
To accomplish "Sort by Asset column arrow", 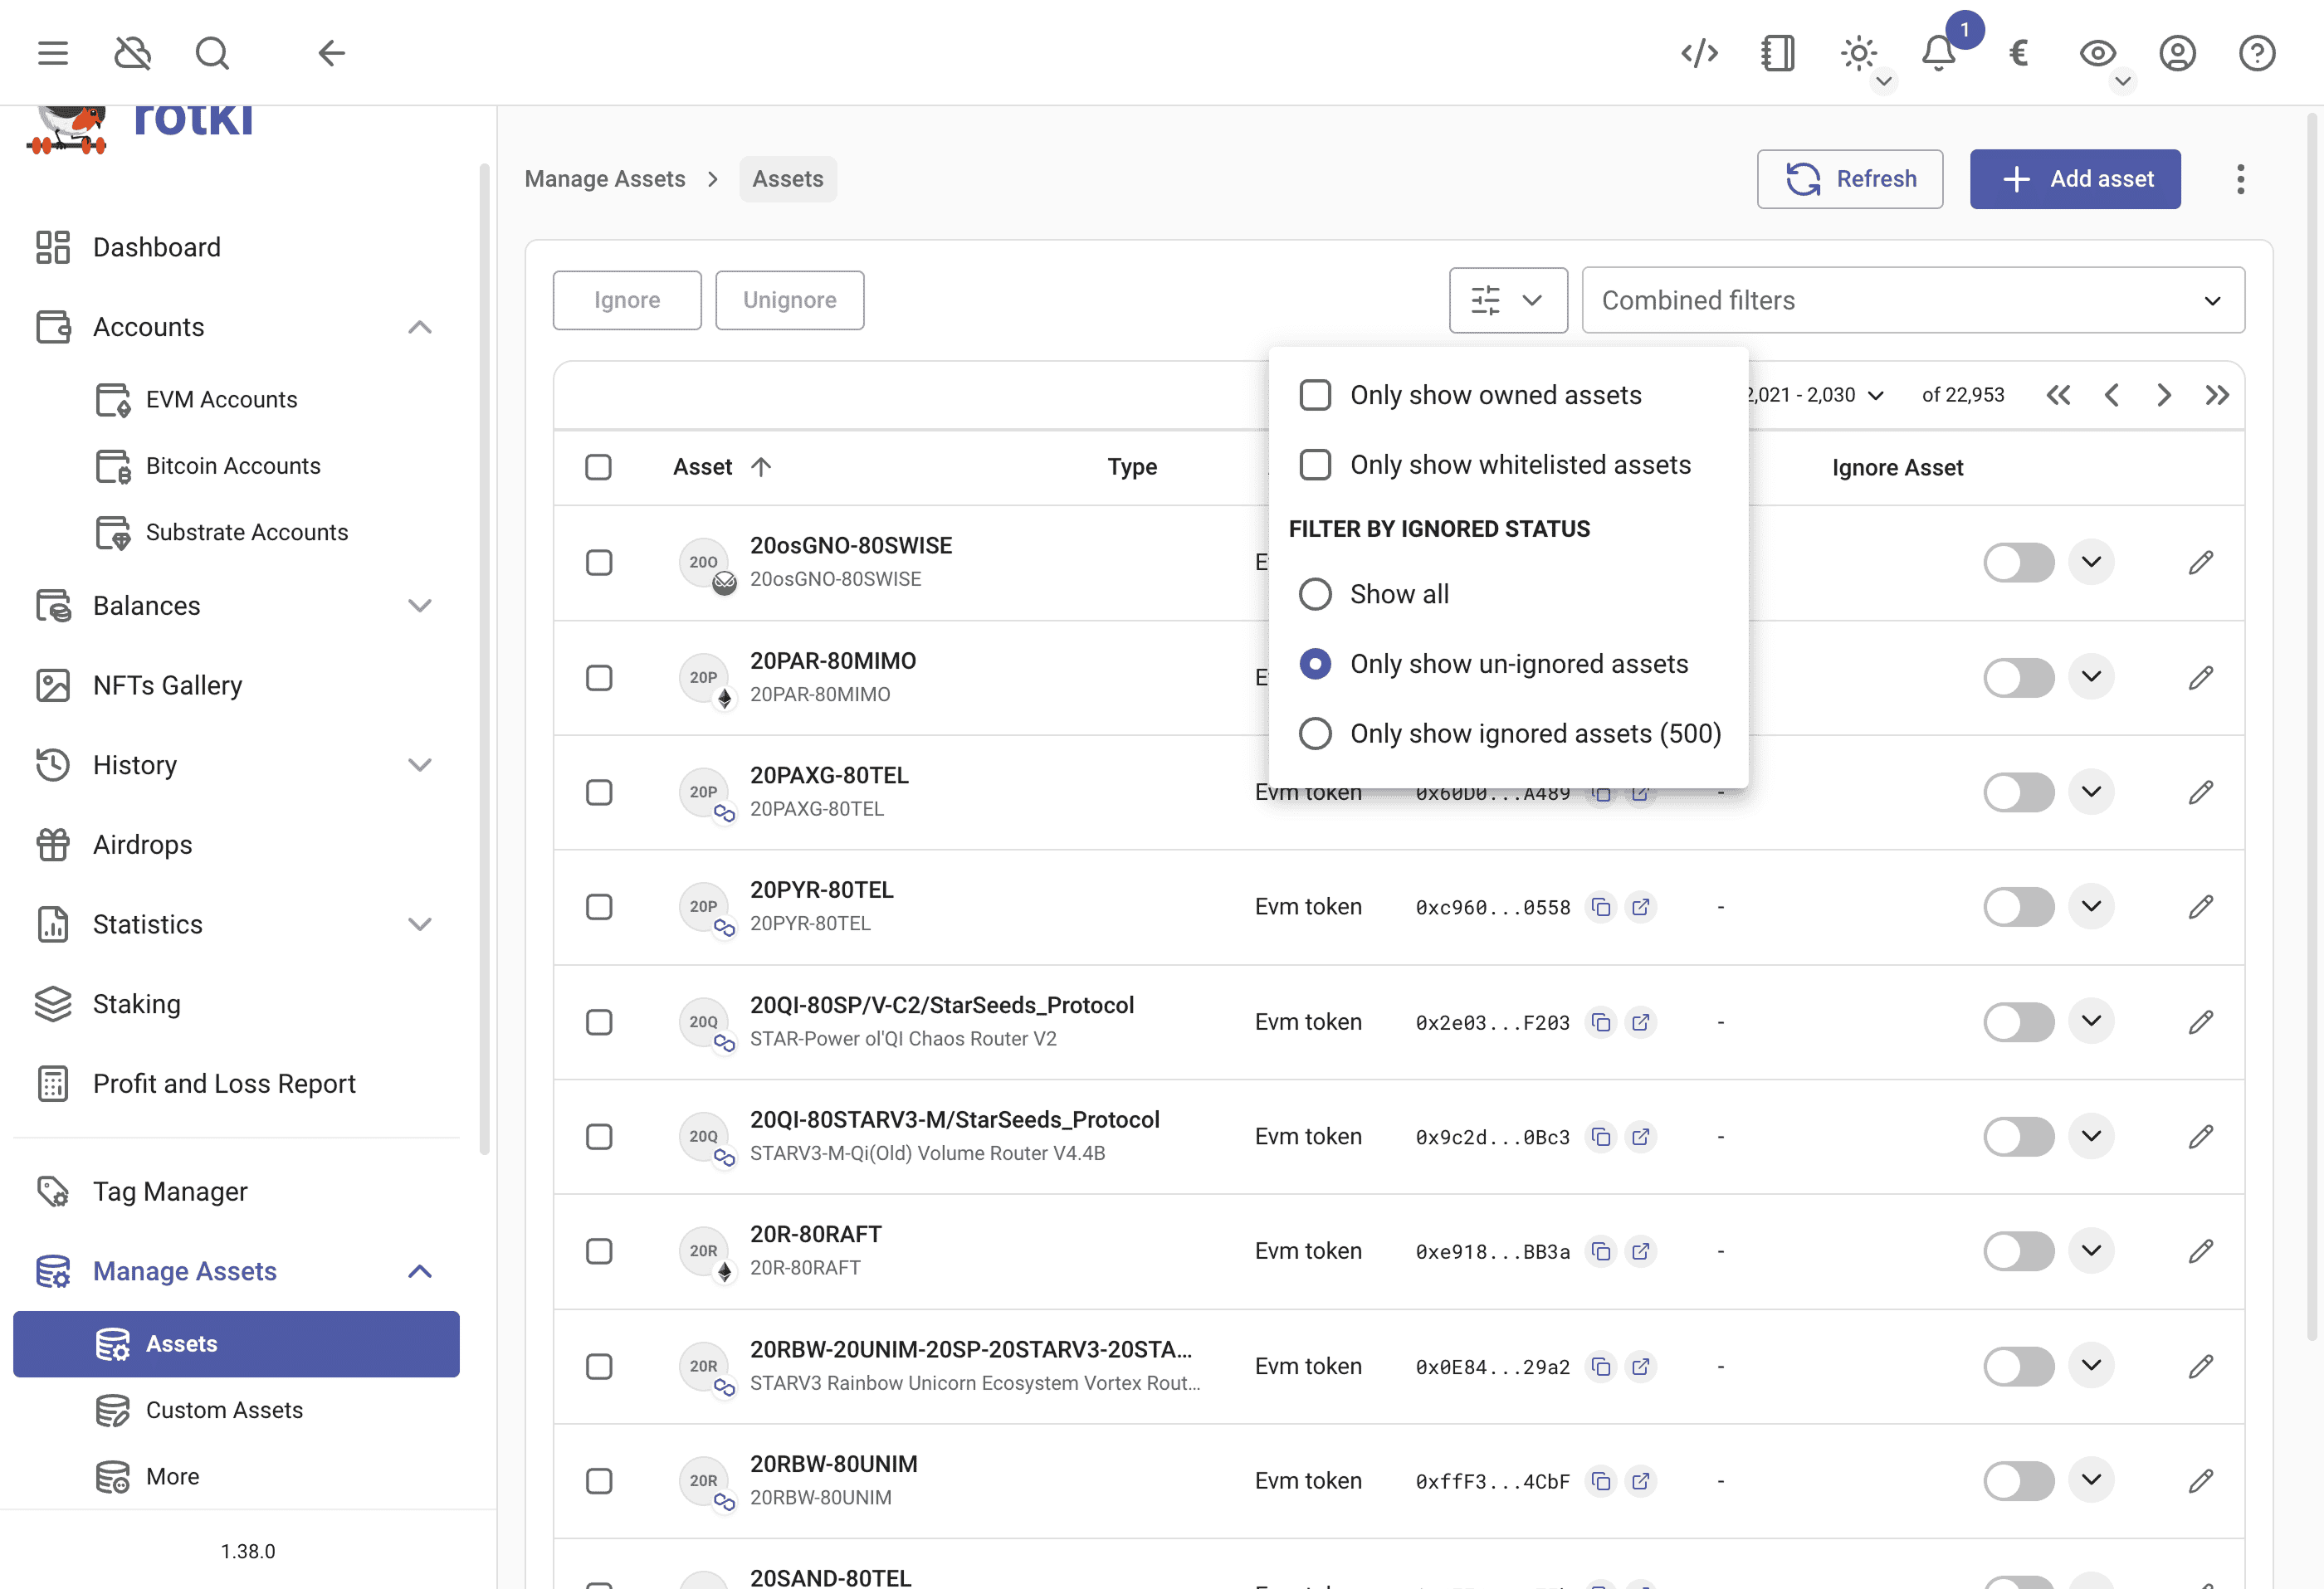I will click(761, 467).
